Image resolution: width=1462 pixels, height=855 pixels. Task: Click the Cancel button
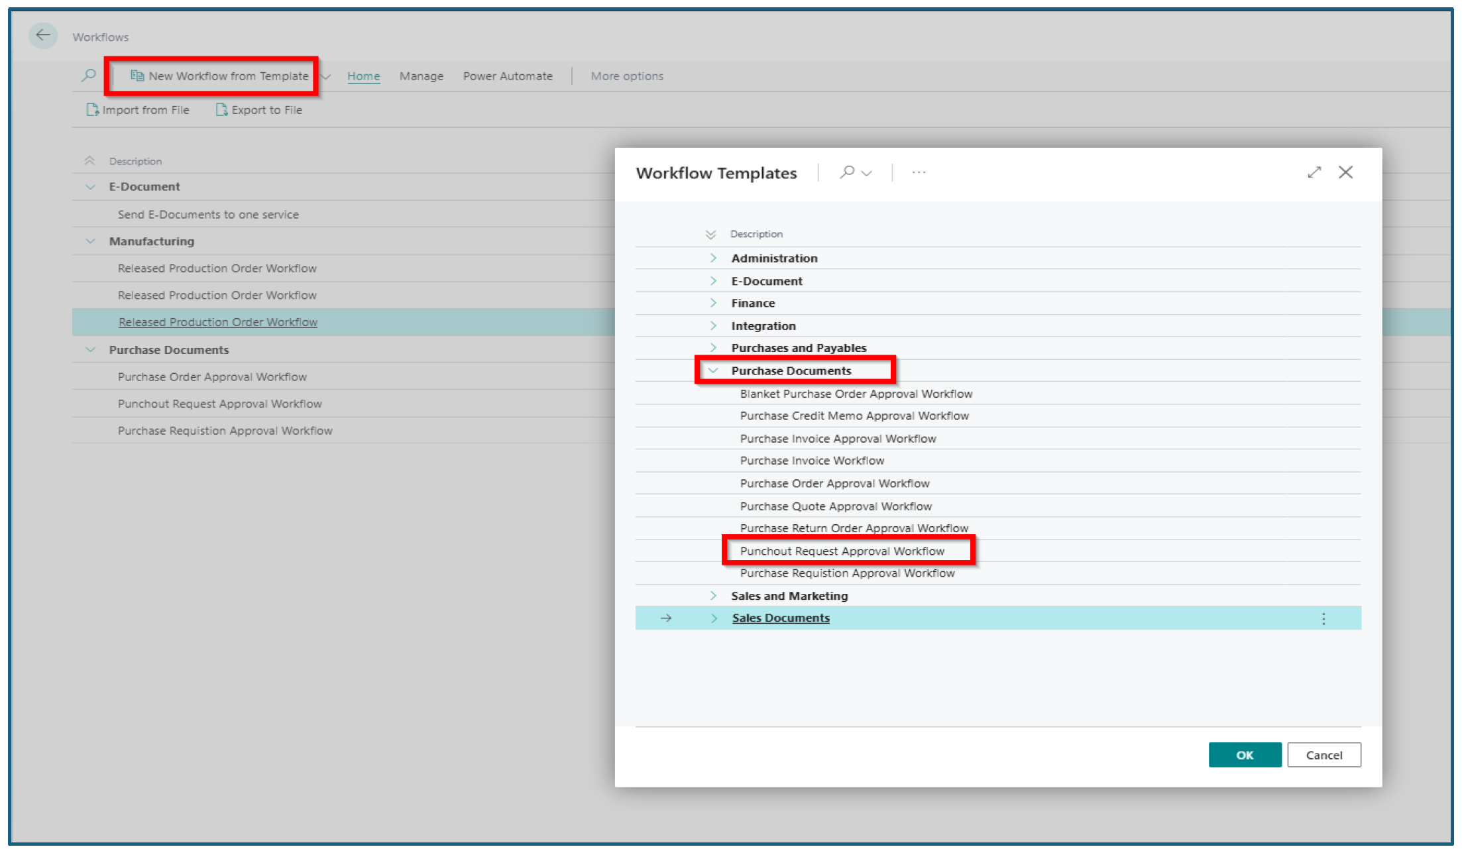1323,755
